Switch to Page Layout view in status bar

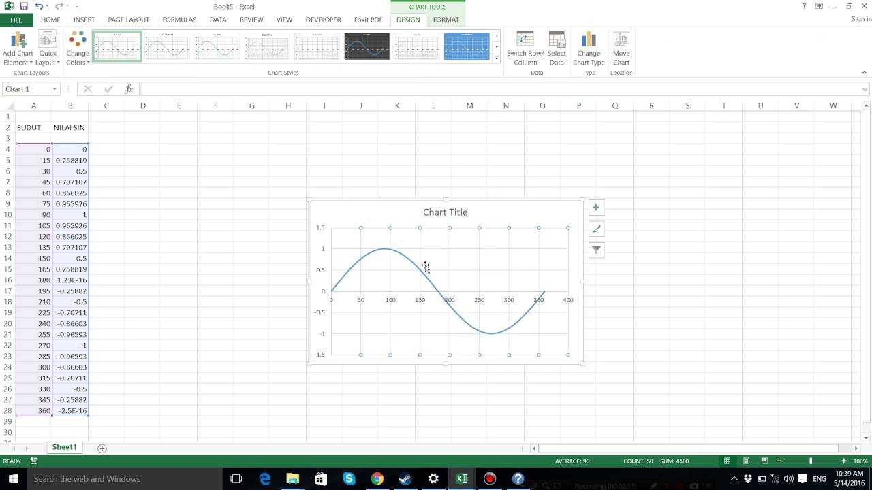(746, 461)
